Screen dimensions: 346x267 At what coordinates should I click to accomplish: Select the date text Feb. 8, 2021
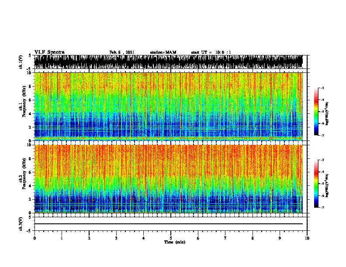click(122, 52)
